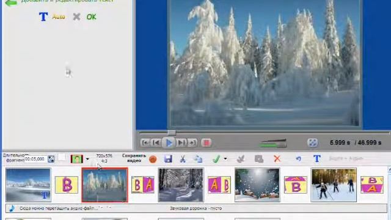Click the gray icon after the checkmark dropdown

241,159
